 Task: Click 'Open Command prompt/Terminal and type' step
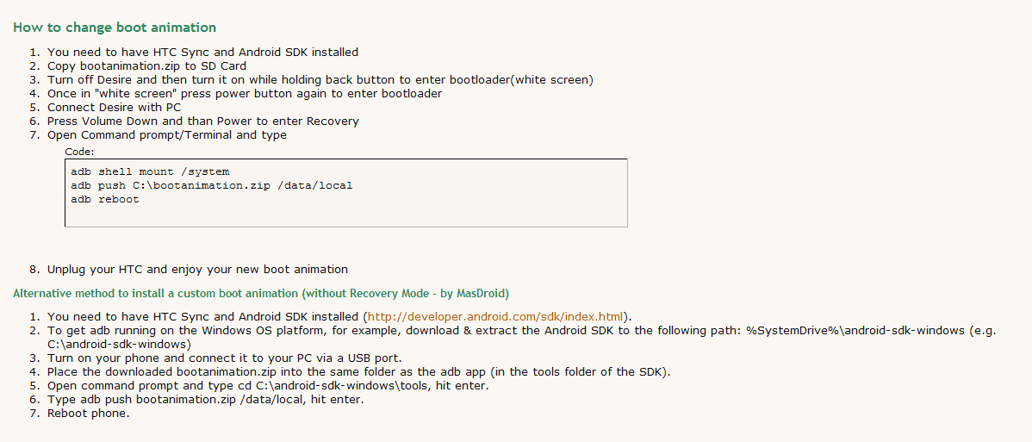167,135
